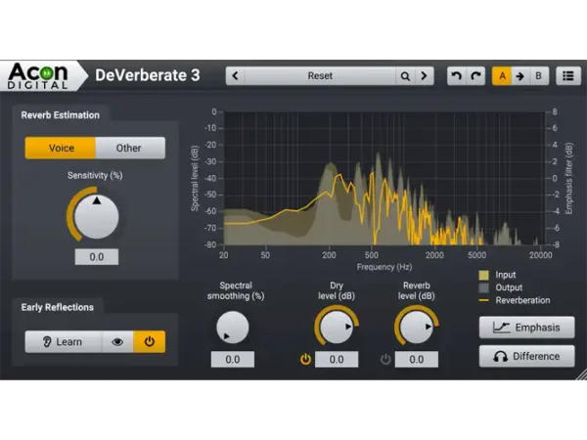Click the spectrum display graph
587x440 pixels.
tap(384, 179)
